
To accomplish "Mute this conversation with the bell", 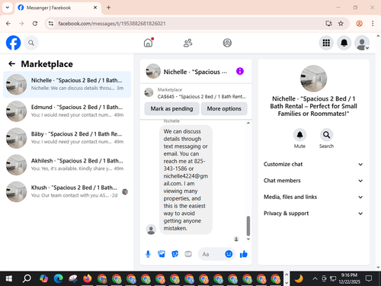I will click(x=299, y=135).
